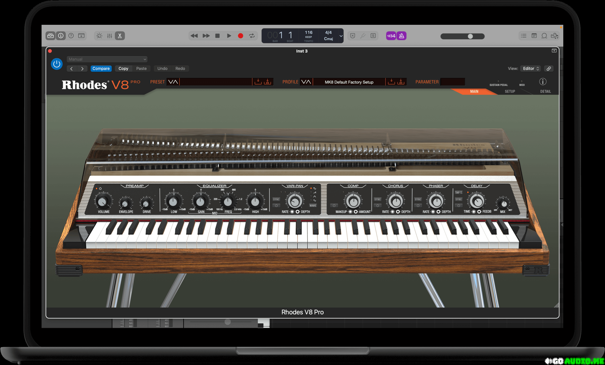Enable the VARI-PAN SYNC button
The image size is (605, 365).
tap(276, 199)
